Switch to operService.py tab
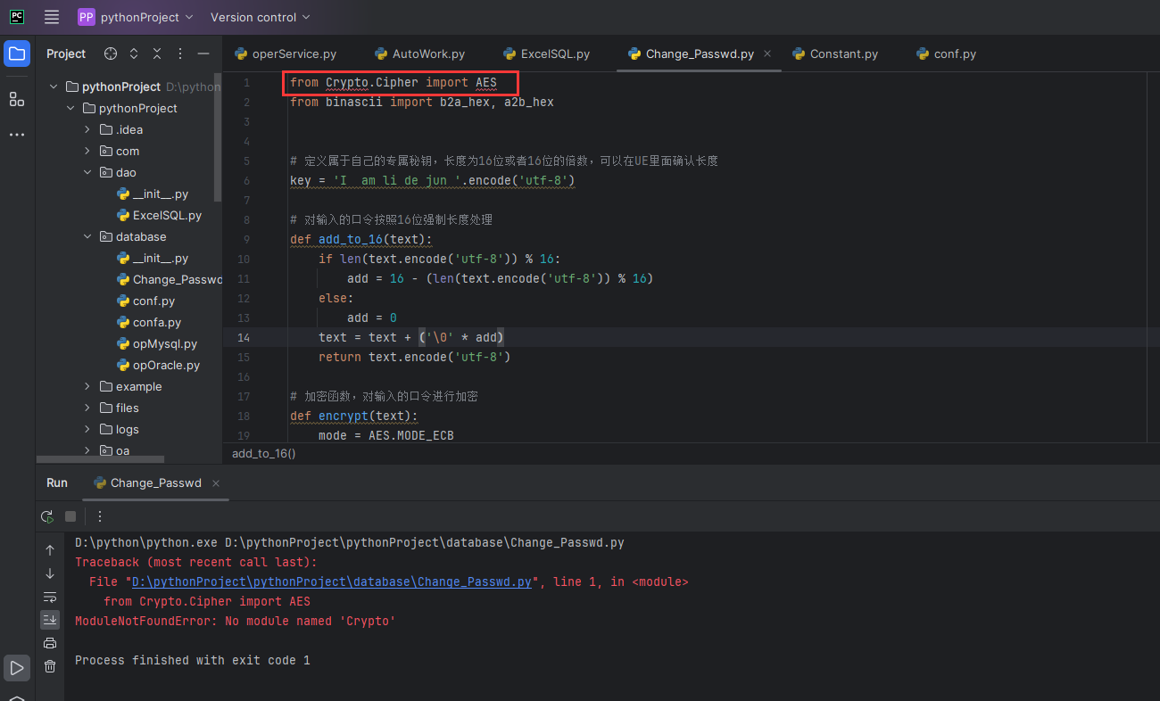 pyautogui.click(x=286, y=54)
